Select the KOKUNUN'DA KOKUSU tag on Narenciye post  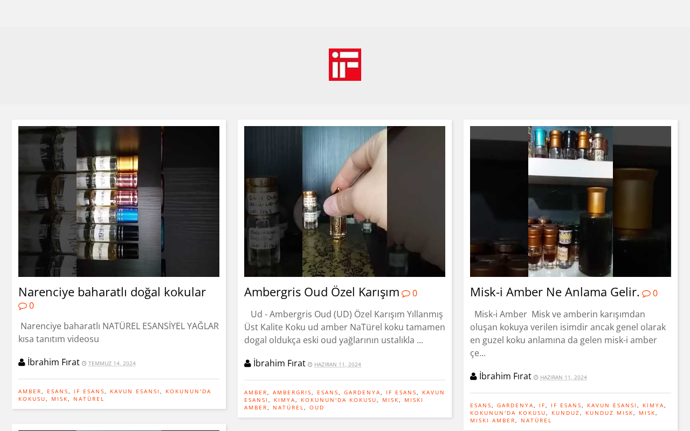pos(115,395)
